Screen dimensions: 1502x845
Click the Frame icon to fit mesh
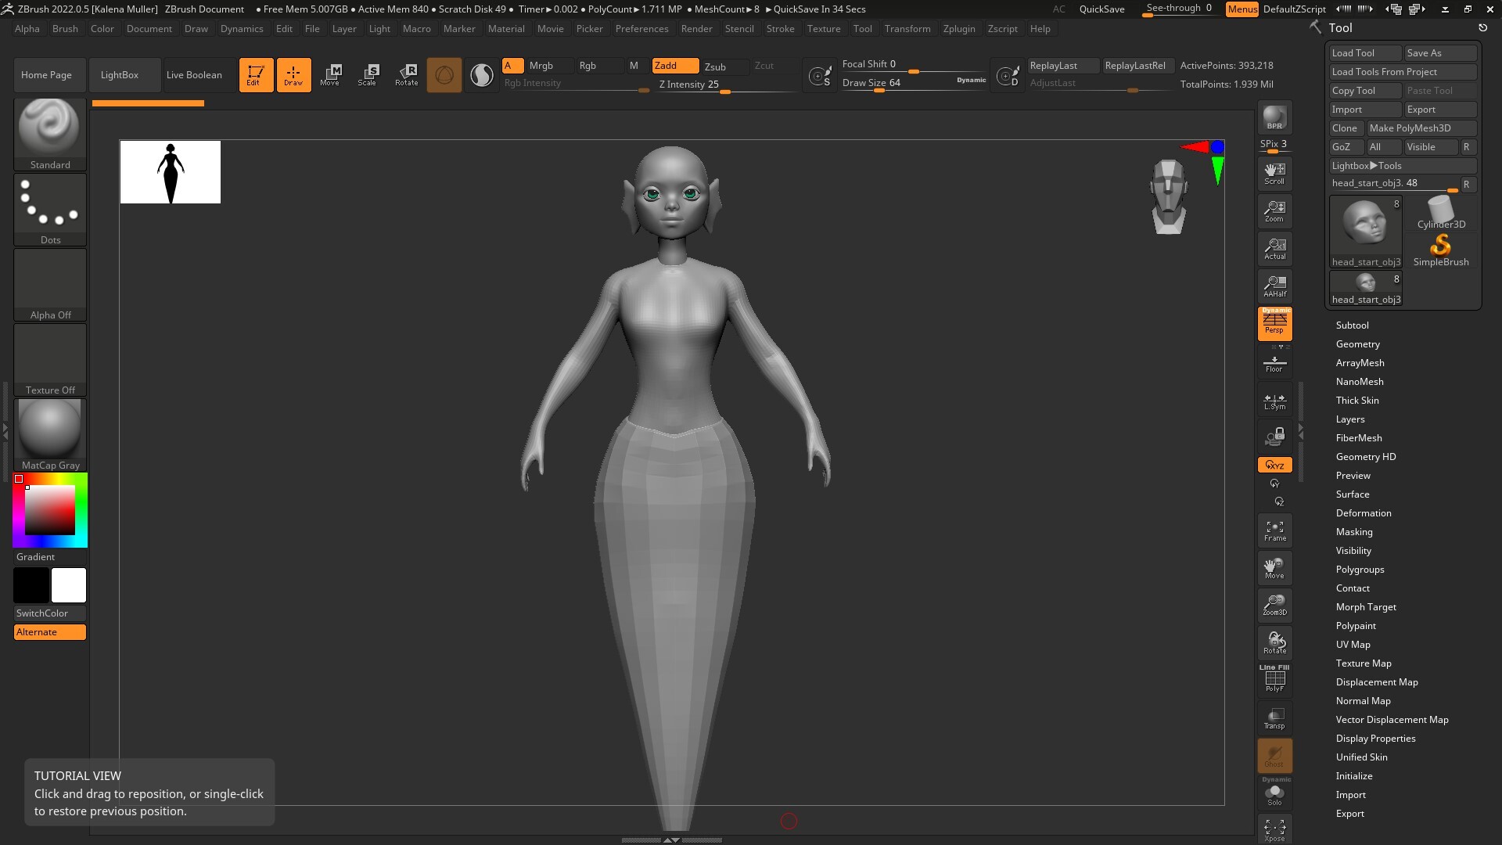click(1274, 530)
